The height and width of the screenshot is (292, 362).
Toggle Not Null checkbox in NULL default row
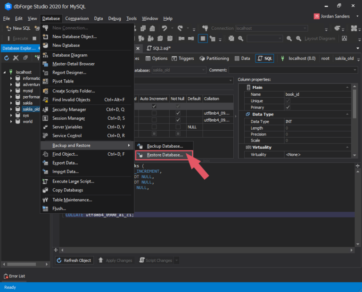pyautogui.click(x=178, y=127)
